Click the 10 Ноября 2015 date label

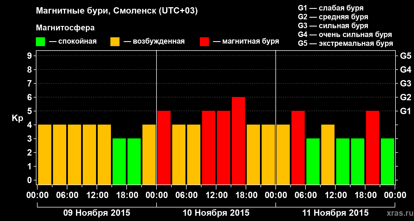(216, 213)
